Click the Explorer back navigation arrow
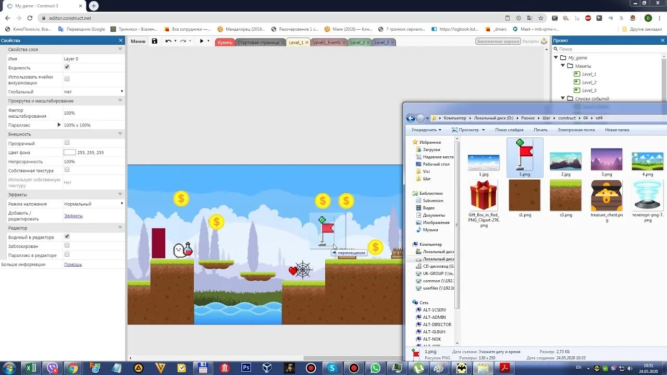This screenshot has width=667, height=375. (411, 118)
